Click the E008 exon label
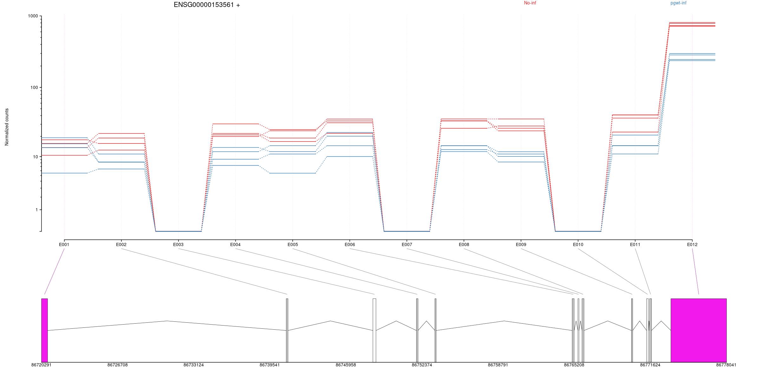 464,244
